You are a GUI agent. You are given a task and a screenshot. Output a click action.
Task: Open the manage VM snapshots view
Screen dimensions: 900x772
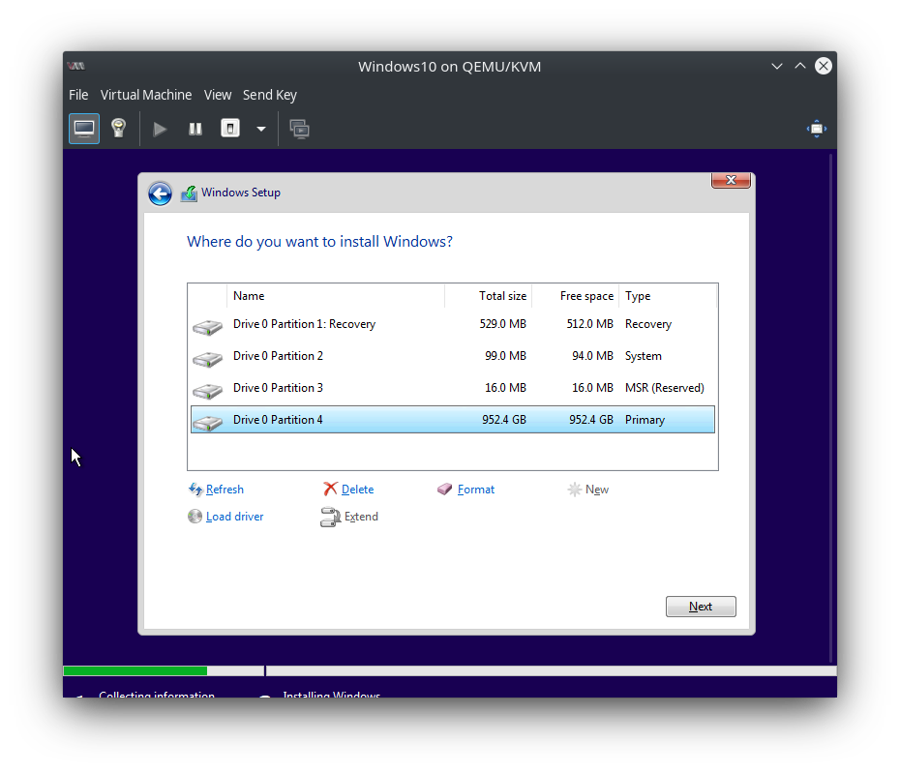300,129
